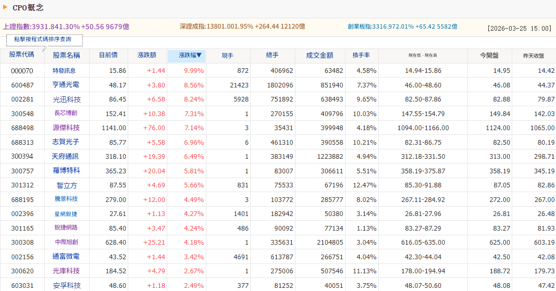
Task: Click the turnover value 2104805
Action: pos(330,243)
